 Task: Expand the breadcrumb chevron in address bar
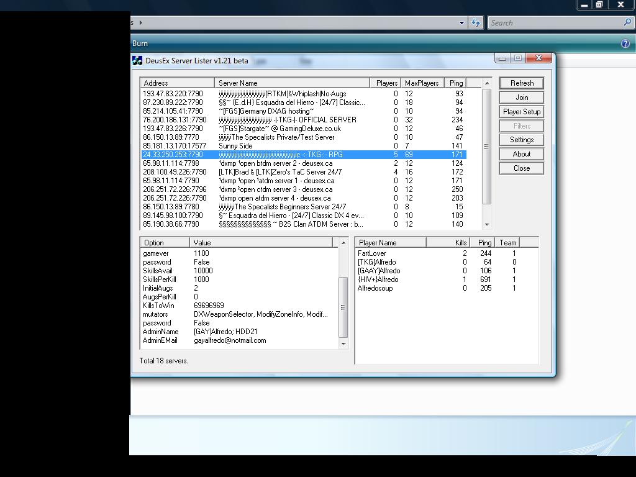pyautogui.click(x=141, y=23)
